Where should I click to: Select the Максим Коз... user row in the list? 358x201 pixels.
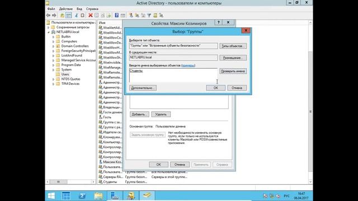pos(111,162)
